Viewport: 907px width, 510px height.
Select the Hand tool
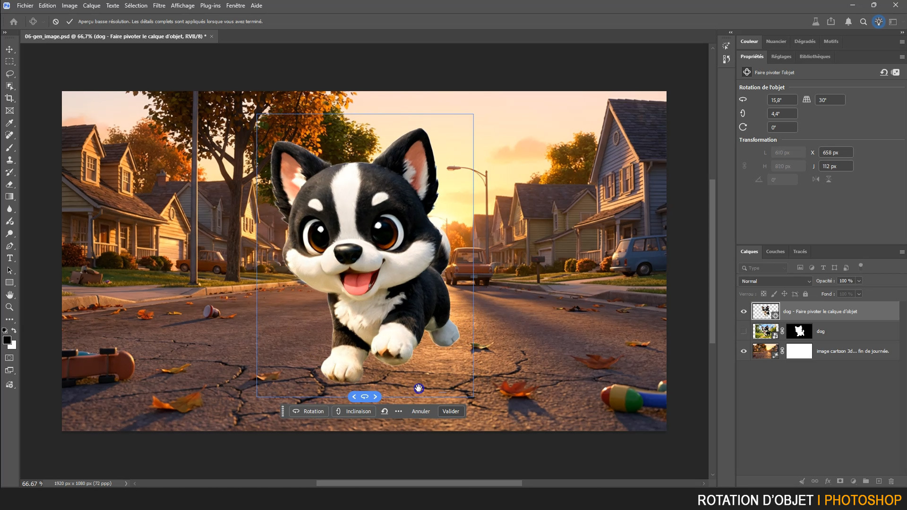point(9,295)
